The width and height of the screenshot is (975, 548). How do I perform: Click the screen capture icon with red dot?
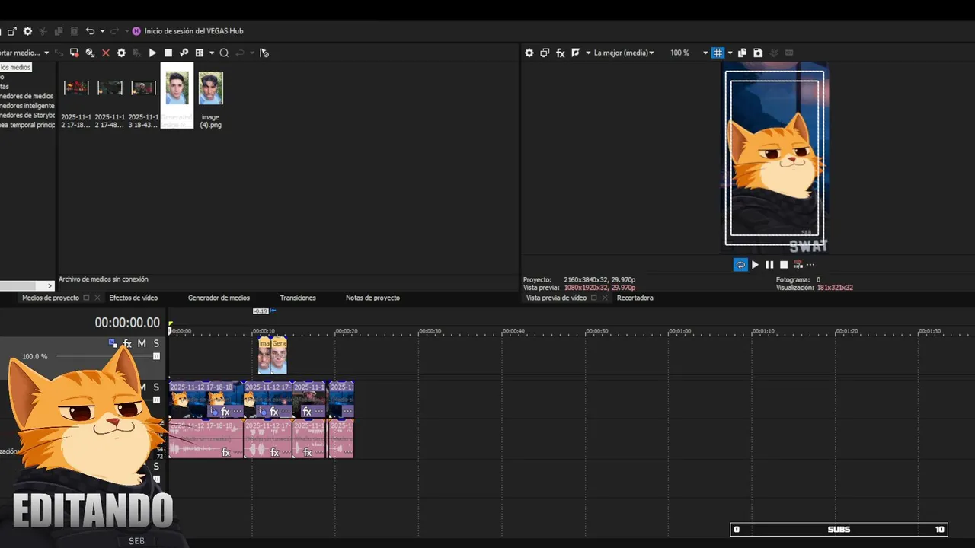tap(74, 53)
